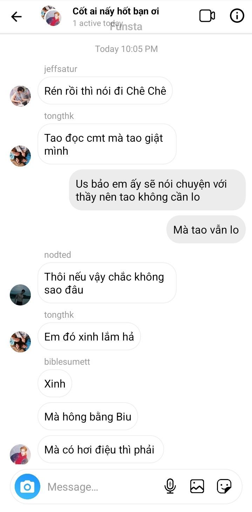Image resolution: width=252 pixels, height=512 pixels.
Task: Open conversation info details
Action: [237, 16]
